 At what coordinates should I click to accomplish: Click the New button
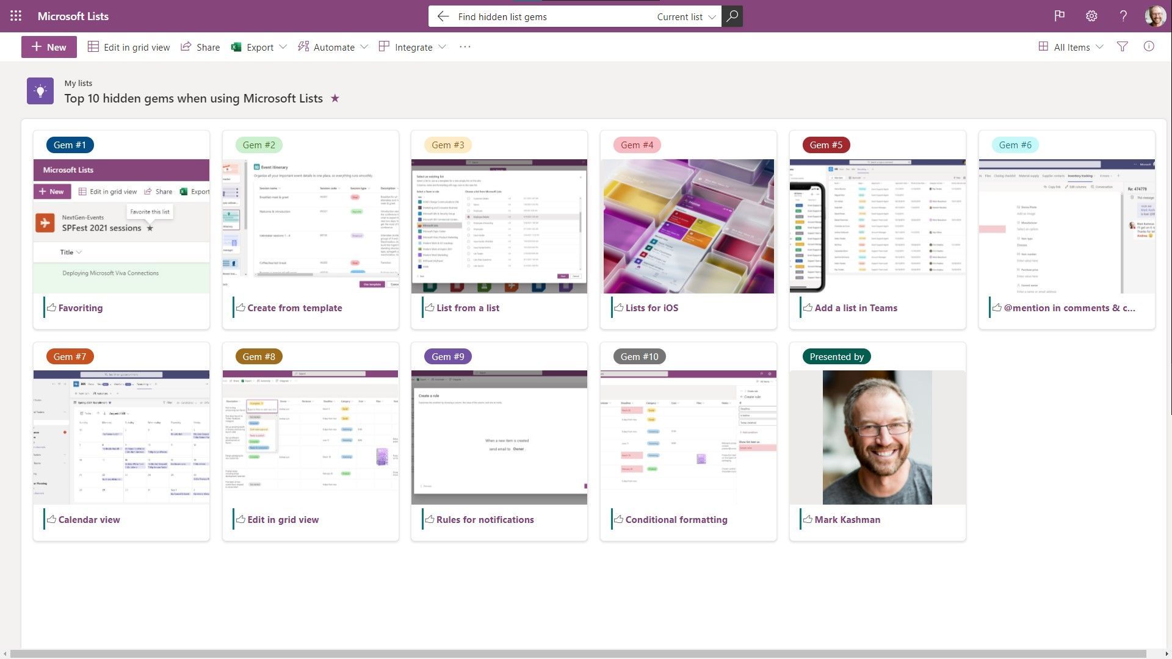point(49,46)
